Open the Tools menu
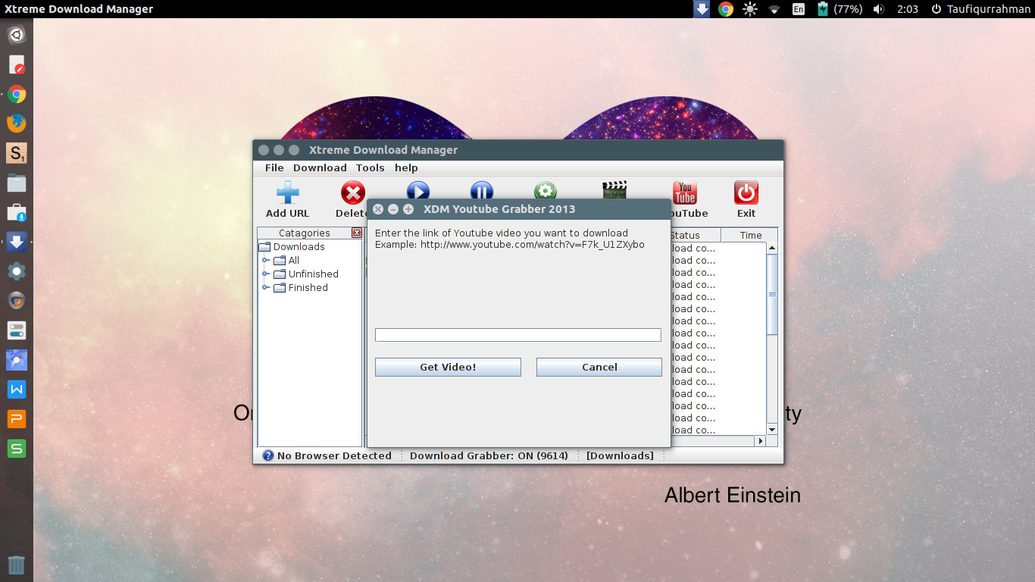This screenshot has width=1035, height=582. (x=371, y=168)
